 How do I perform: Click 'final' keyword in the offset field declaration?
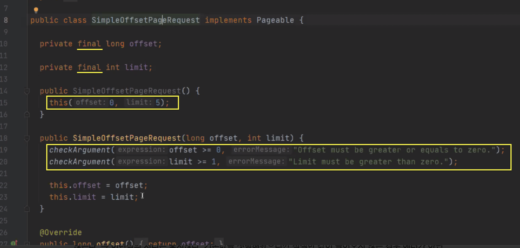click(x=89, y=44)
